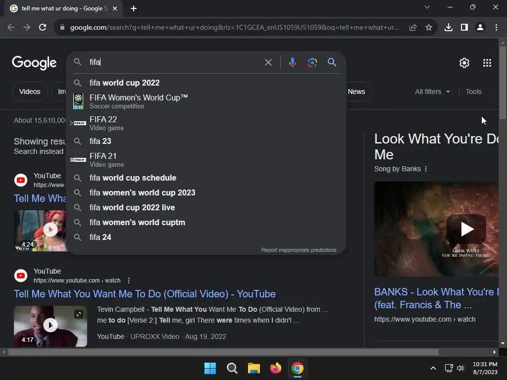Screen dimensions: 507x380
Task: Open Chrome tab search chevron
Action: coord(427,7)
